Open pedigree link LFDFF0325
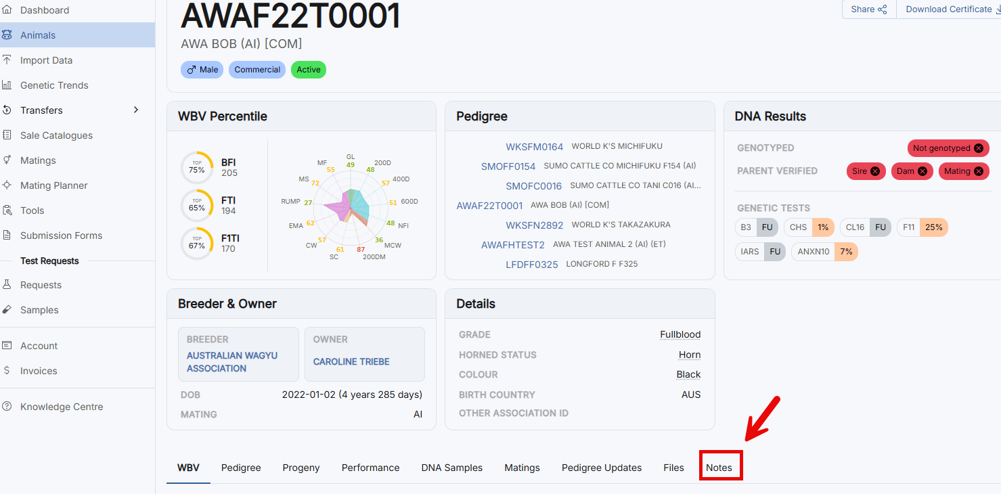This screenshot has width=1001, height=494. [532, 265]
